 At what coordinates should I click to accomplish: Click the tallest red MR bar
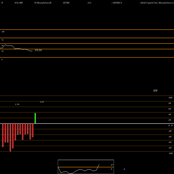coord(10,137)
